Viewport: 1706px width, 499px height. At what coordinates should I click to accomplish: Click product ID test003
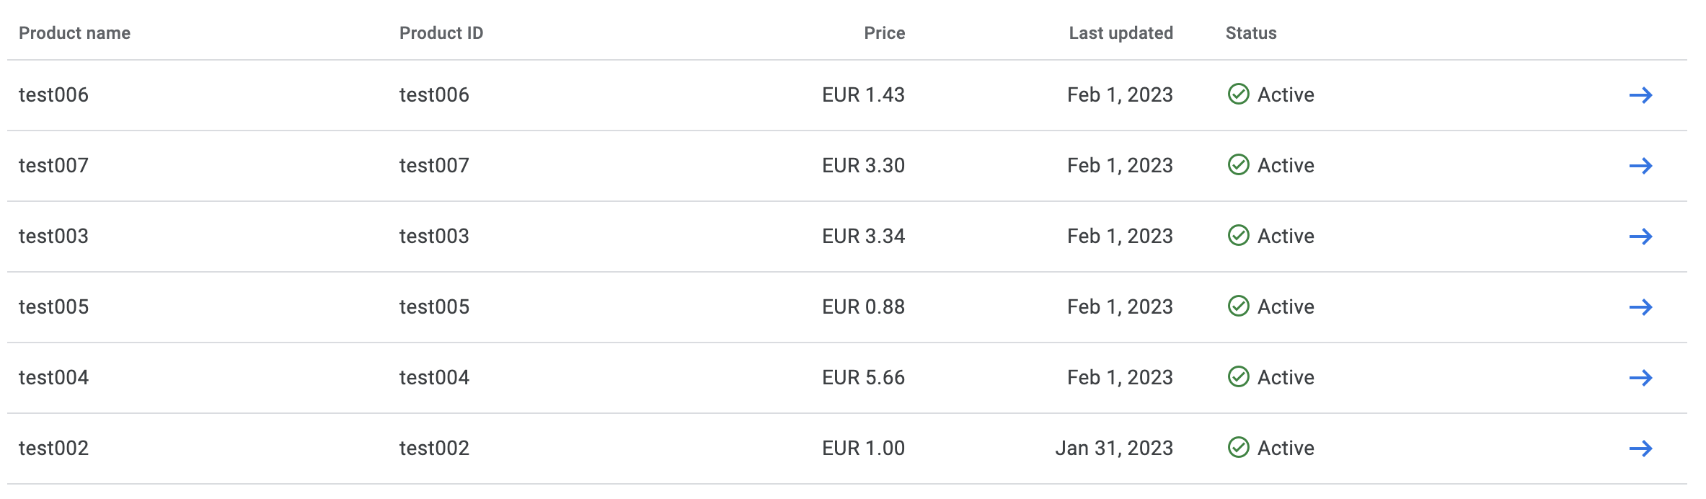click(434, 237)
